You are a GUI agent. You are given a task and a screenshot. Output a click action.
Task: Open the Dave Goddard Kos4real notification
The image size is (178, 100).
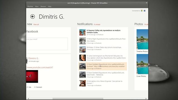click(103, 66)
